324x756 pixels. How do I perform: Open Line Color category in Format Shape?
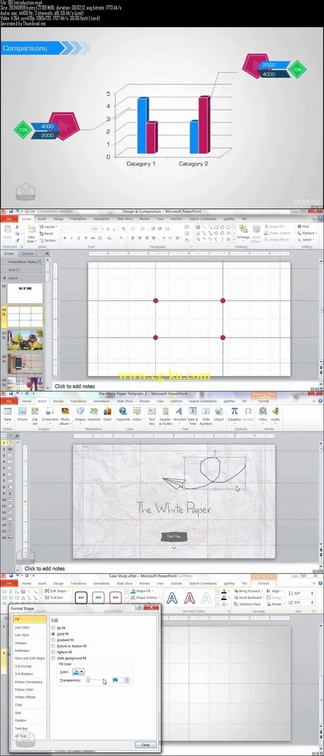(22, 627)
